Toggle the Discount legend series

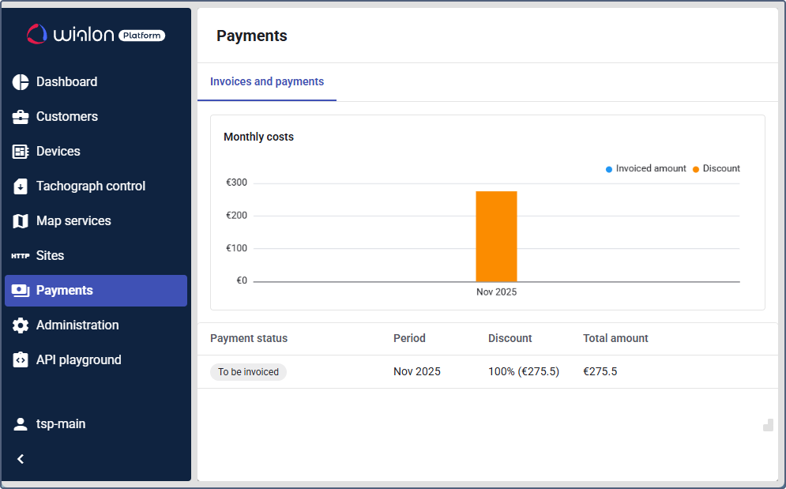716,169
